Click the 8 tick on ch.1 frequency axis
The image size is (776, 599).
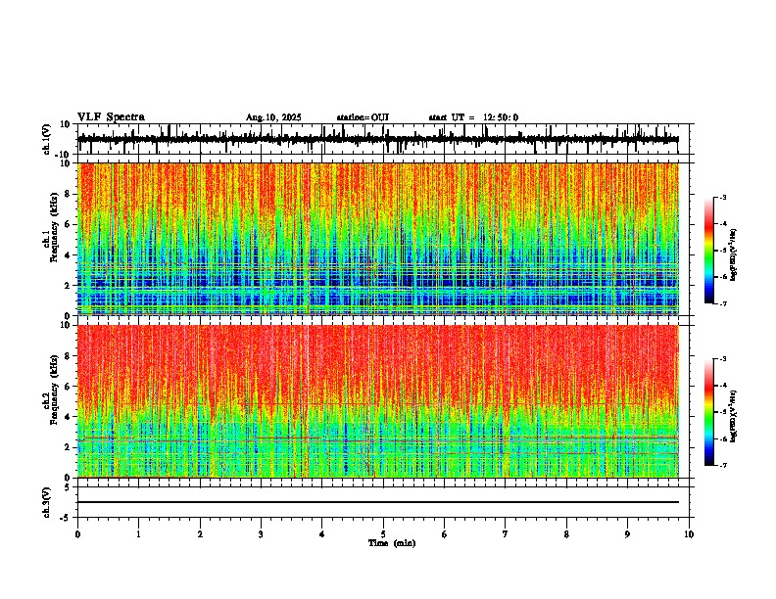(x=68, y=194)
